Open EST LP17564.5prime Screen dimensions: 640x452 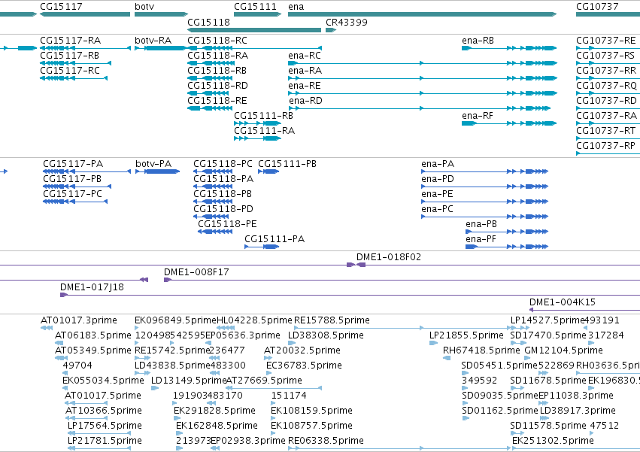(x=105, y=426)
